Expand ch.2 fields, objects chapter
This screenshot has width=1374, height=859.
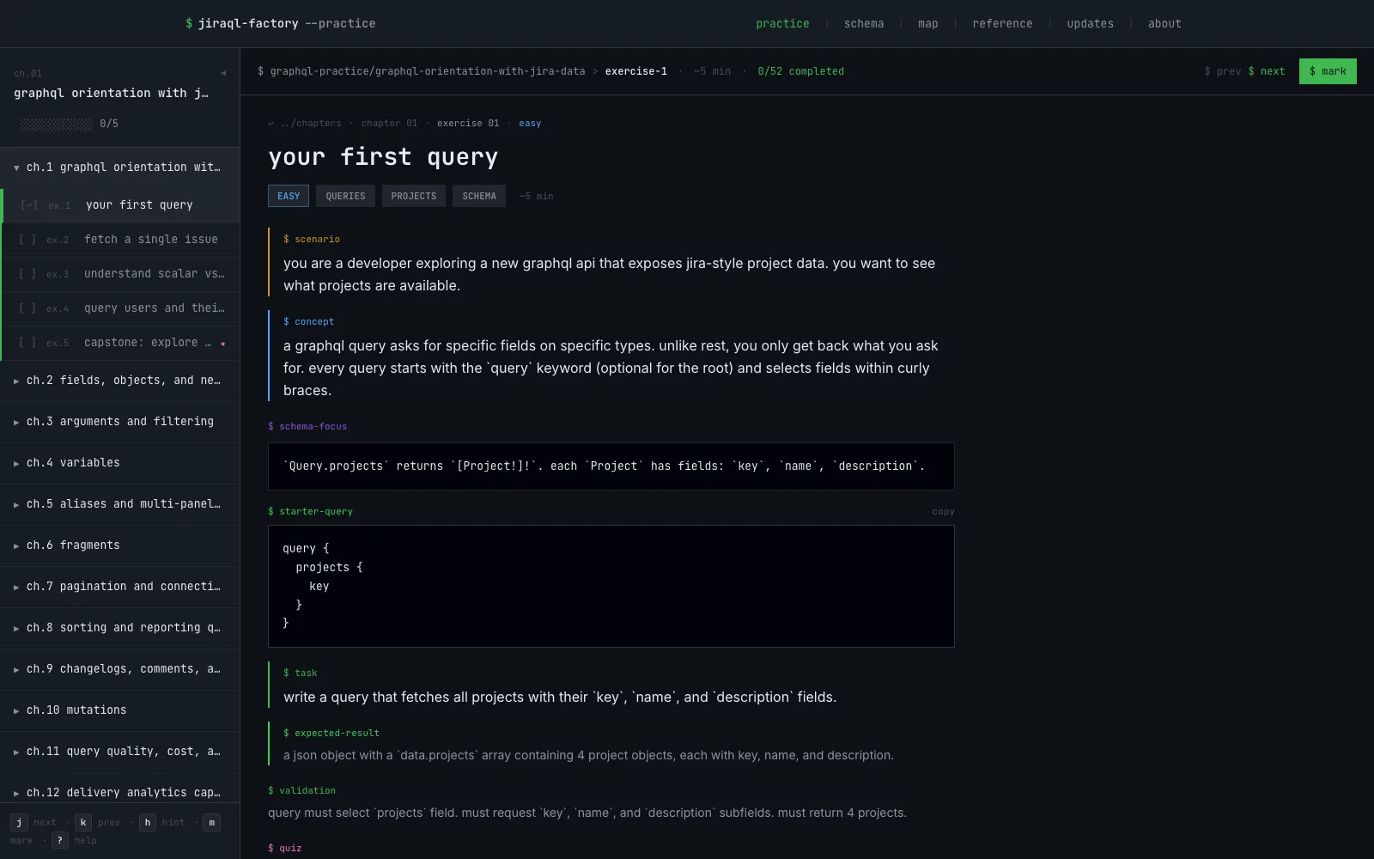click(119, 381)
